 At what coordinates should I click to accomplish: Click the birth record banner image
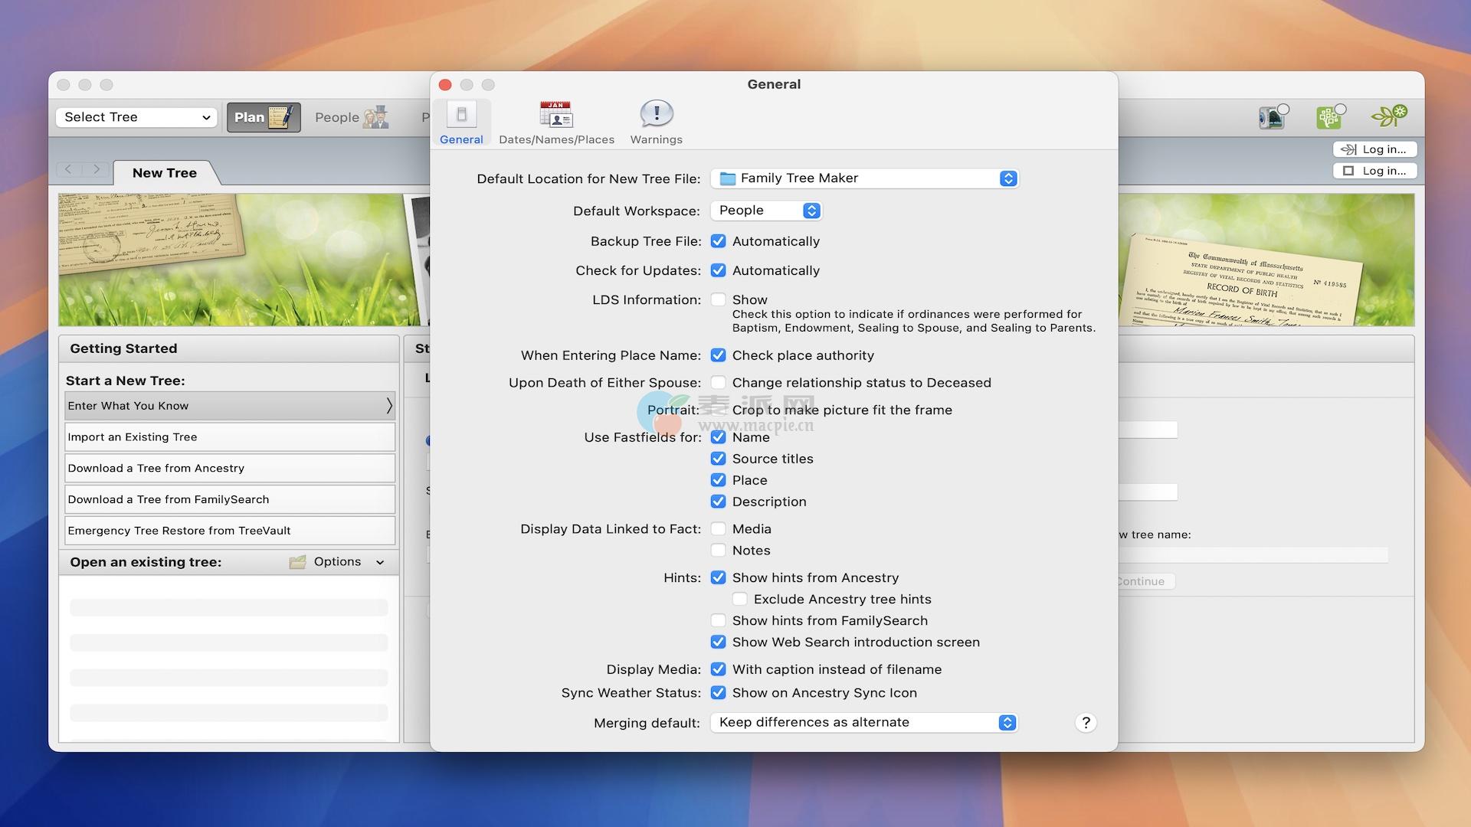pyautogui.click(x=1266, y=260)
